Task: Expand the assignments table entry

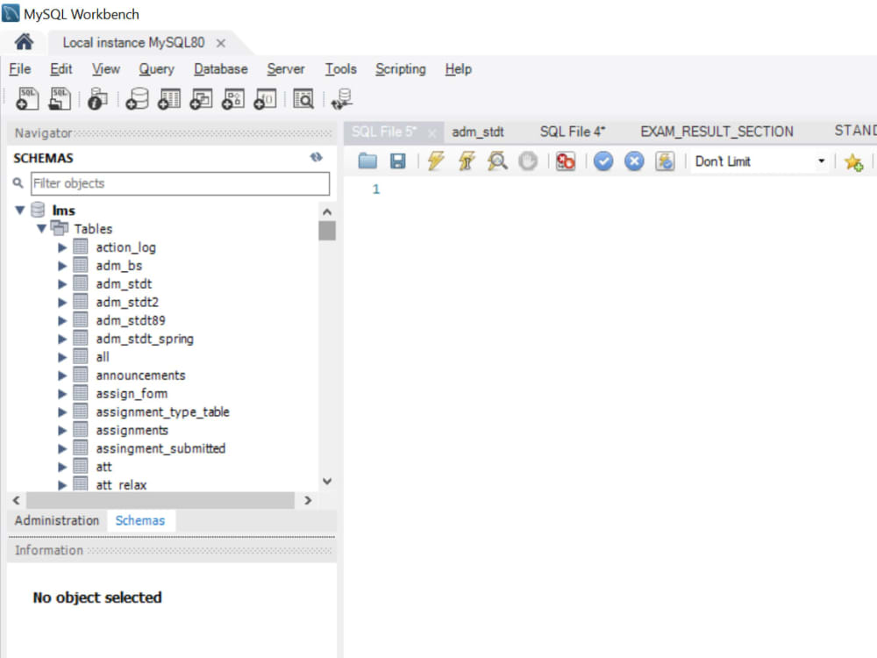Action: coord(61,430)
